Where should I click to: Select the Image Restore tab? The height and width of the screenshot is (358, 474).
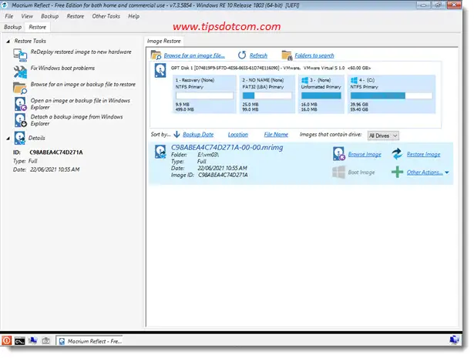pos(164,41)
